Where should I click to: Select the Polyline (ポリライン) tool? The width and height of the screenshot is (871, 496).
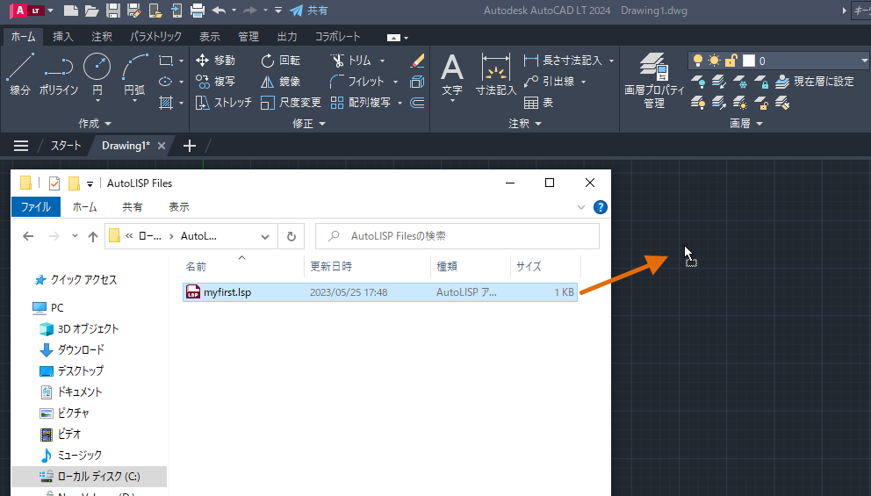click(58, 75)
